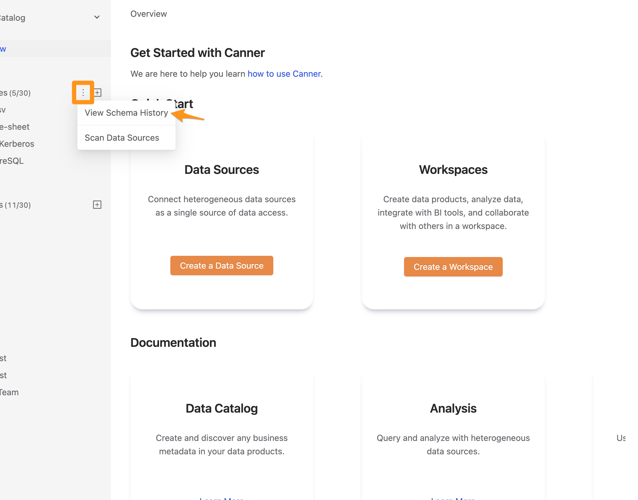Select View Schema History menu item
The width and height of the screenshot is (638, 500).
pos(126,113)
